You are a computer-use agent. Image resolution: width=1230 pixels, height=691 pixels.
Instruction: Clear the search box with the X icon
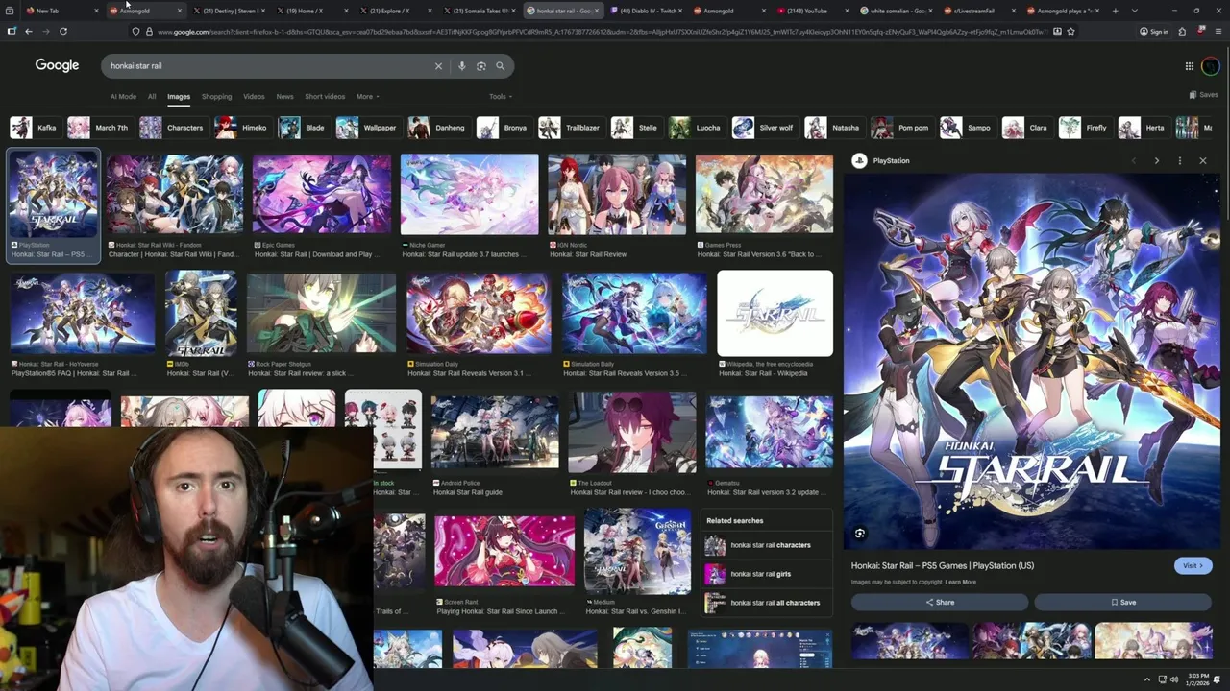tap(438, 66)
